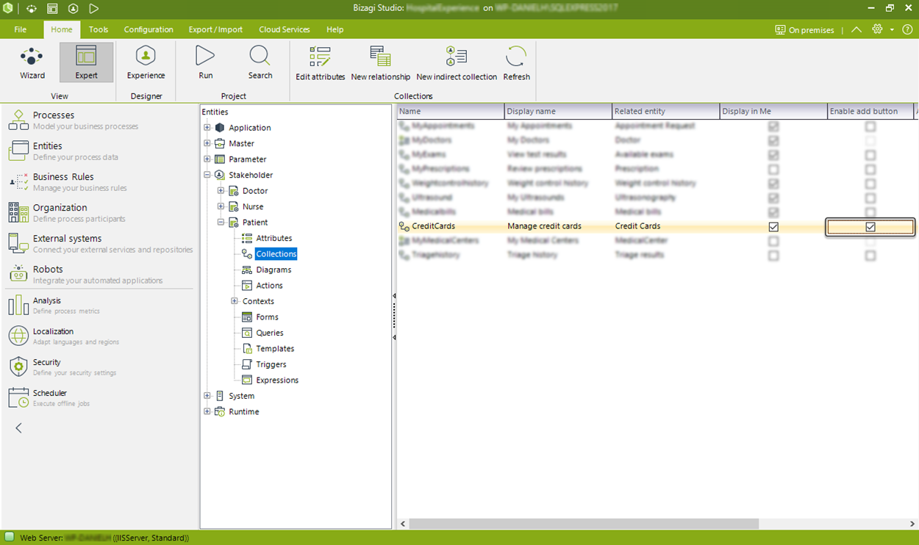919x545 pixels.
Task: Toggle Enable add button for MyAppointments
Action: pos(870,126)
